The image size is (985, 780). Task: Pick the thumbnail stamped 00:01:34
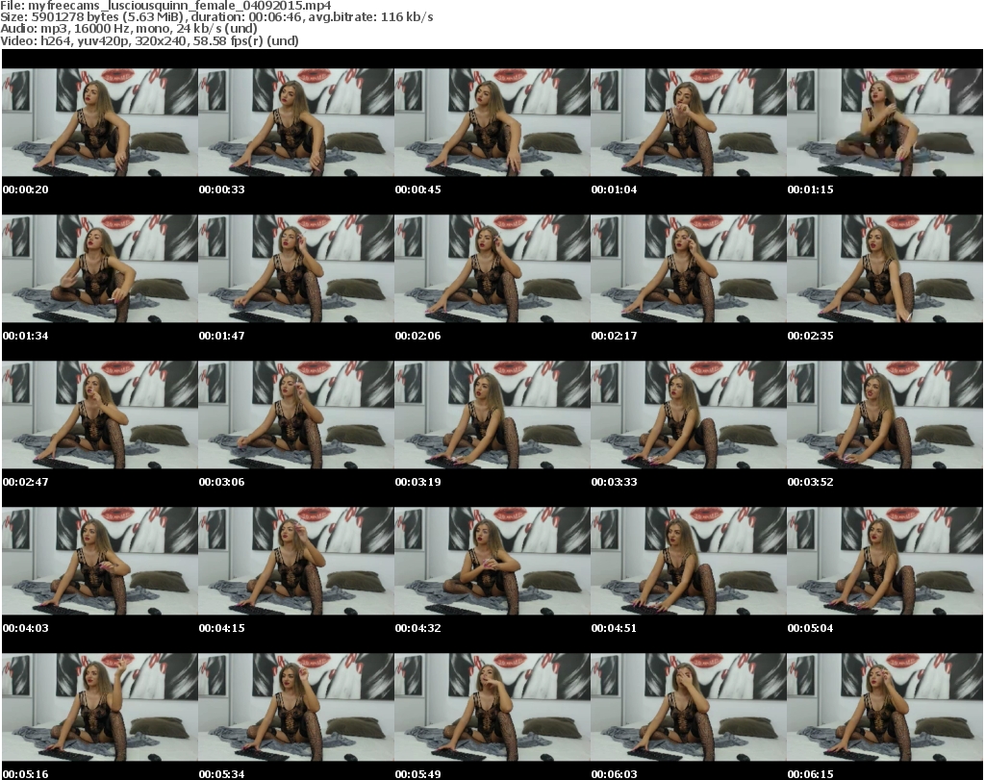pyautogui.click(x=100, y=268)
